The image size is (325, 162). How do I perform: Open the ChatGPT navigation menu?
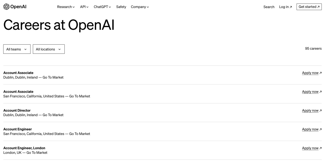[102, 7]
